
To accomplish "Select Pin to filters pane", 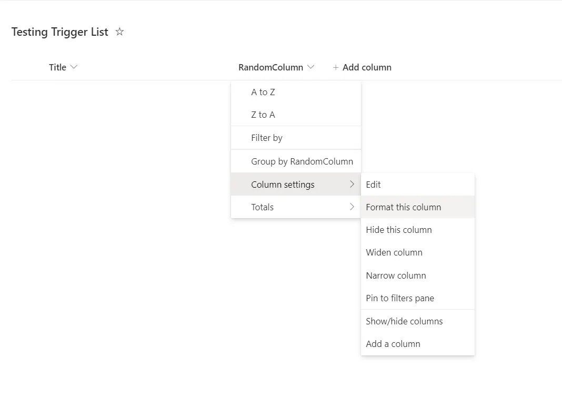I will point(400,298).
